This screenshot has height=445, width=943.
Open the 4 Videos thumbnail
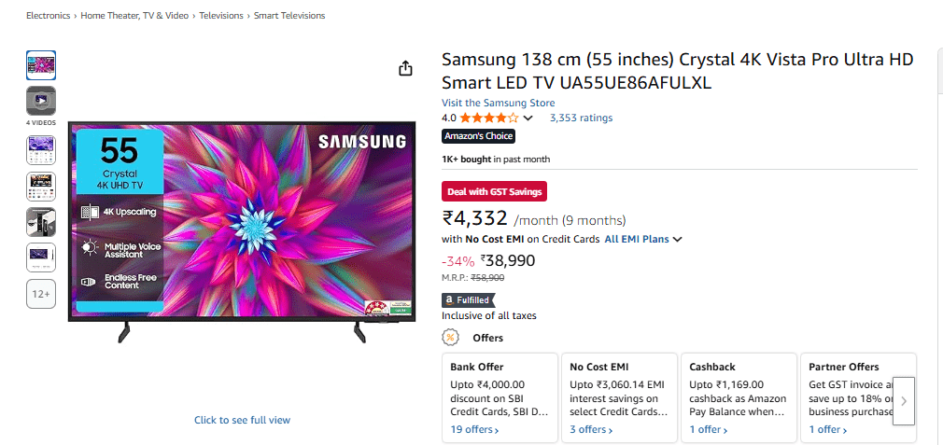tap(41, 101)
